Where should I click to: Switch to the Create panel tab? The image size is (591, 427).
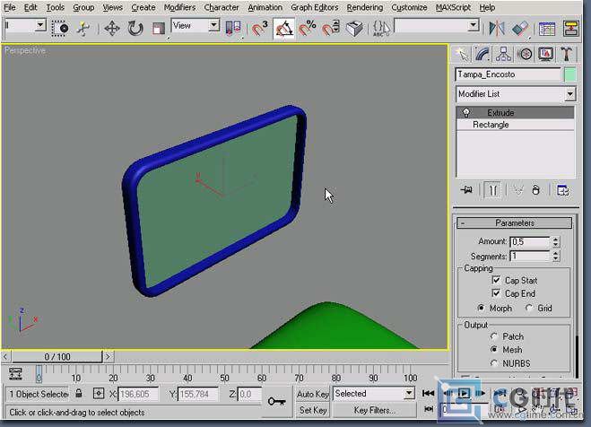(462, 54)
